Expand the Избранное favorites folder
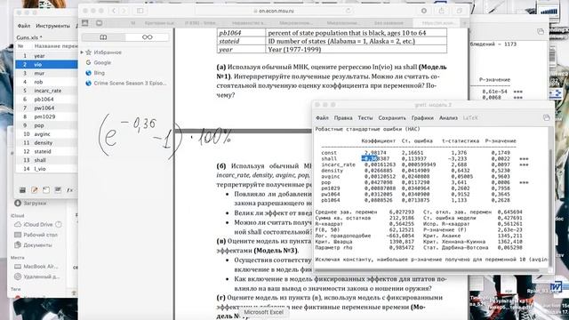The height and width of the screenshot is (320, 569). coord(82,52)
